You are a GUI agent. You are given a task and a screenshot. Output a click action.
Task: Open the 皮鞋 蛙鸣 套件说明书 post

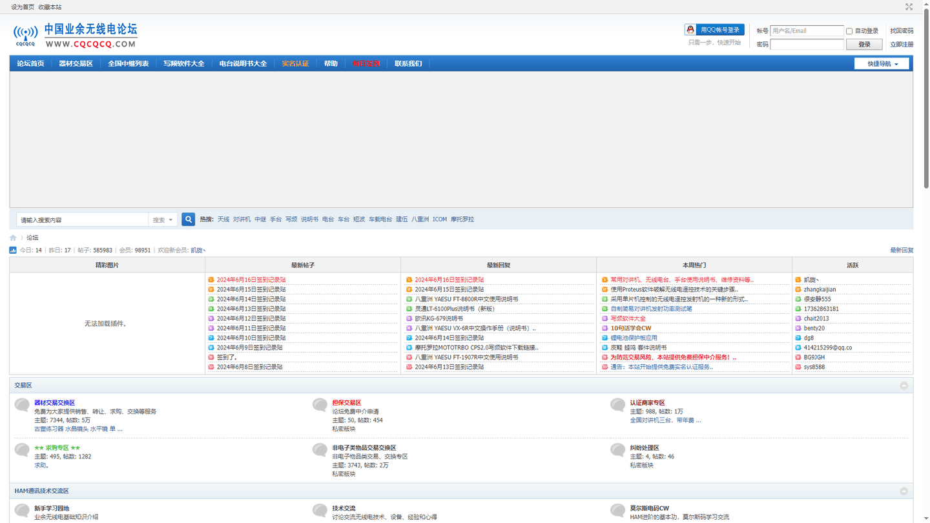click(x=638, y=347)
